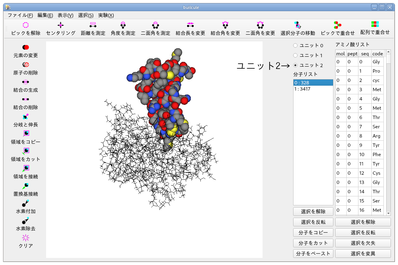This screenshot has height=265, width=398.
Task: Select the センタリング centering tool
Action: pos(61,25)
